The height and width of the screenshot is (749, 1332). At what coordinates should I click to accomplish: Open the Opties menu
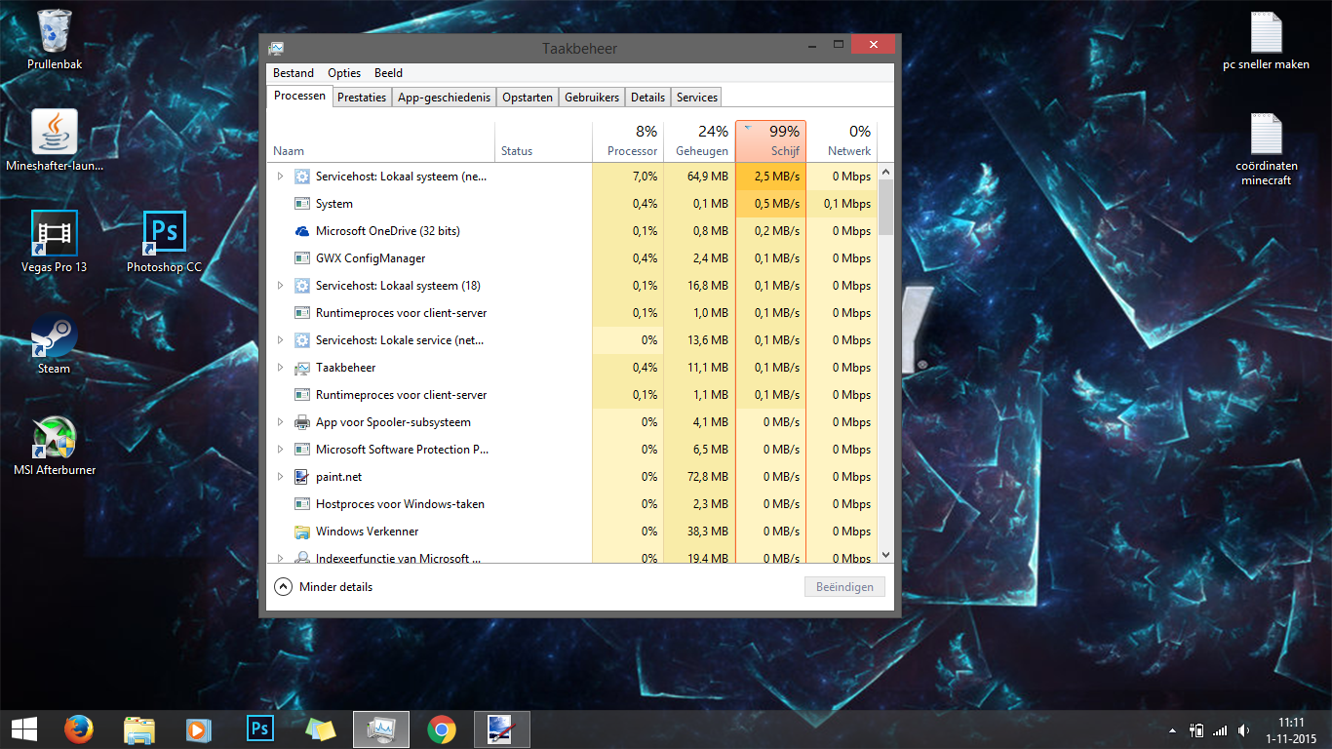344,73
